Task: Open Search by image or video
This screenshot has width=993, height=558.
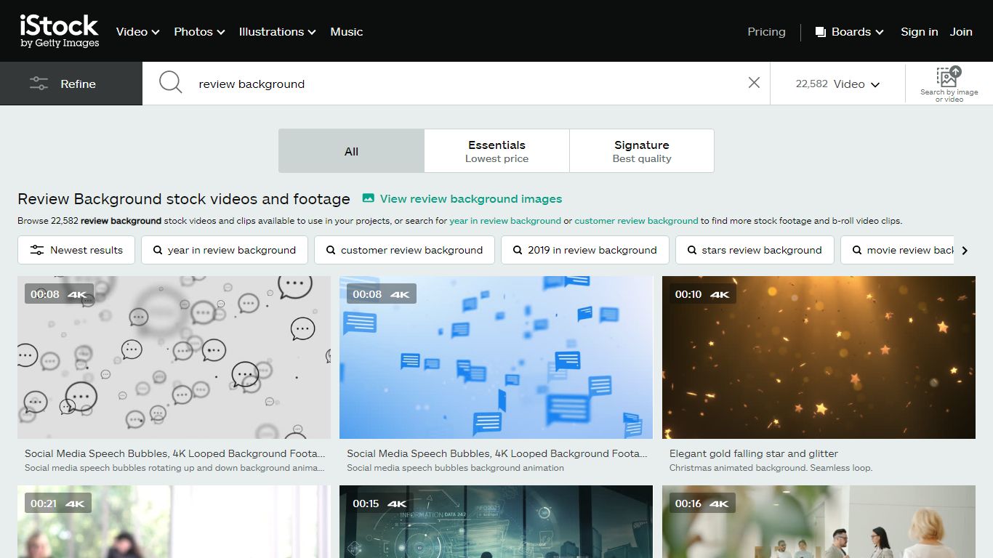Action: pyautogui.click(x=949, y=84)
